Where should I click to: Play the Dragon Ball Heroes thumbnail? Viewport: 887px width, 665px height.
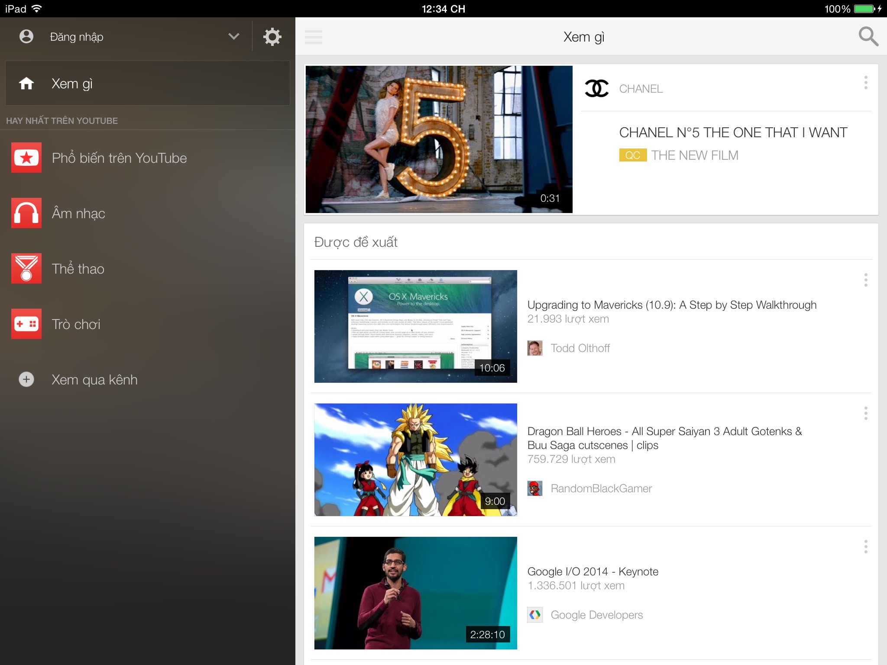click(x=416, y=460)
